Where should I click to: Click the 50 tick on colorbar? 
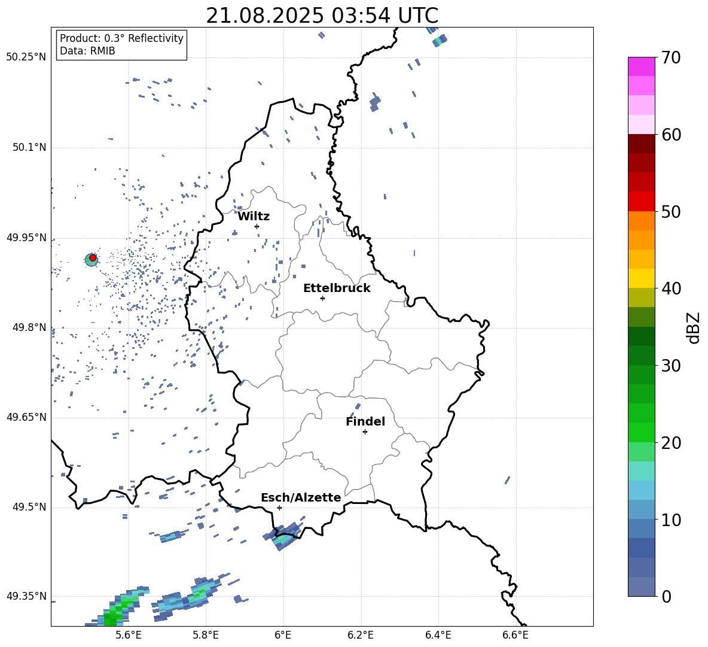pos(671,211)
